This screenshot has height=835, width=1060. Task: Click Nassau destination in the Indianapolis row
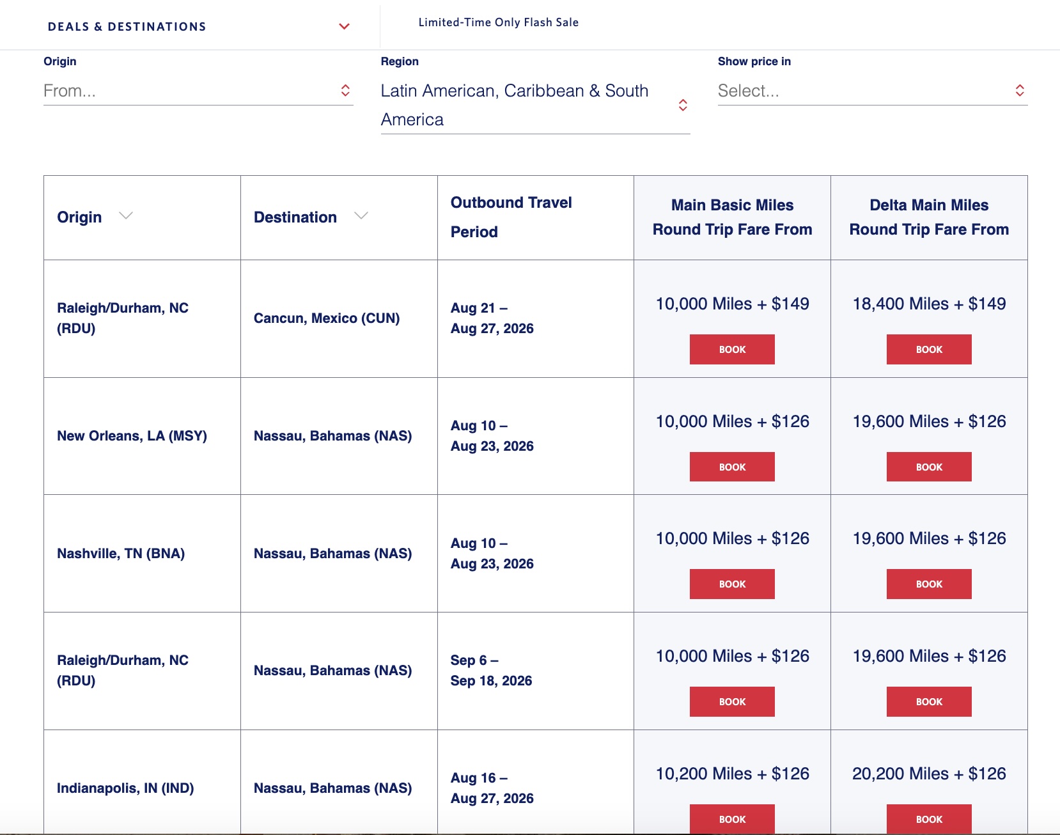(333, 788)
